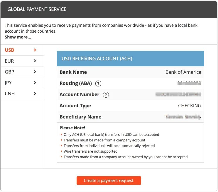Click the blurred account number value
218x192 pixels.
click(x=178, y=95)
